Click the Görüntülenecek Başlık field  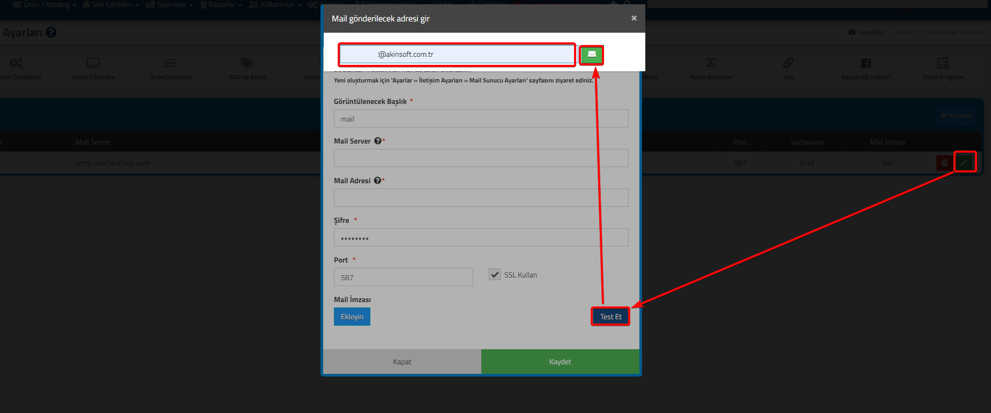point(481,118)
